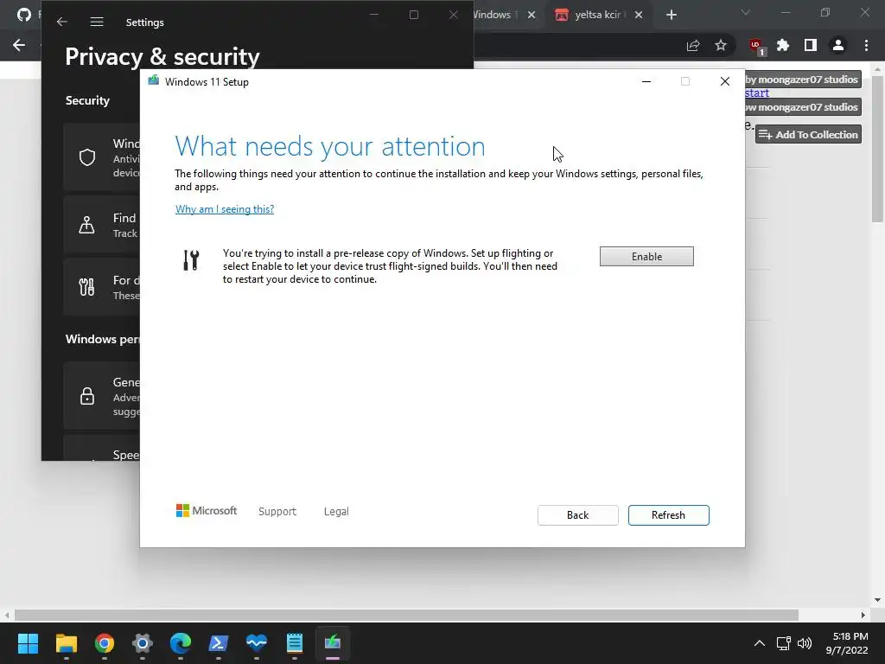The height and width of the screenshot is (664, 885).
Task: Click the 'by moongazer07 studios' label
Action: coord(802,80)
